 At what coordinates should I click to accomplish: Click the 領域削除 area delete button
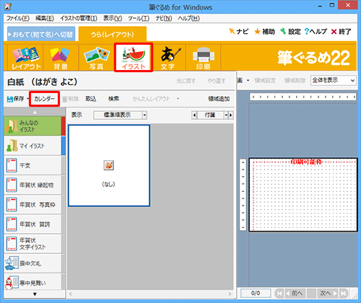295,80
